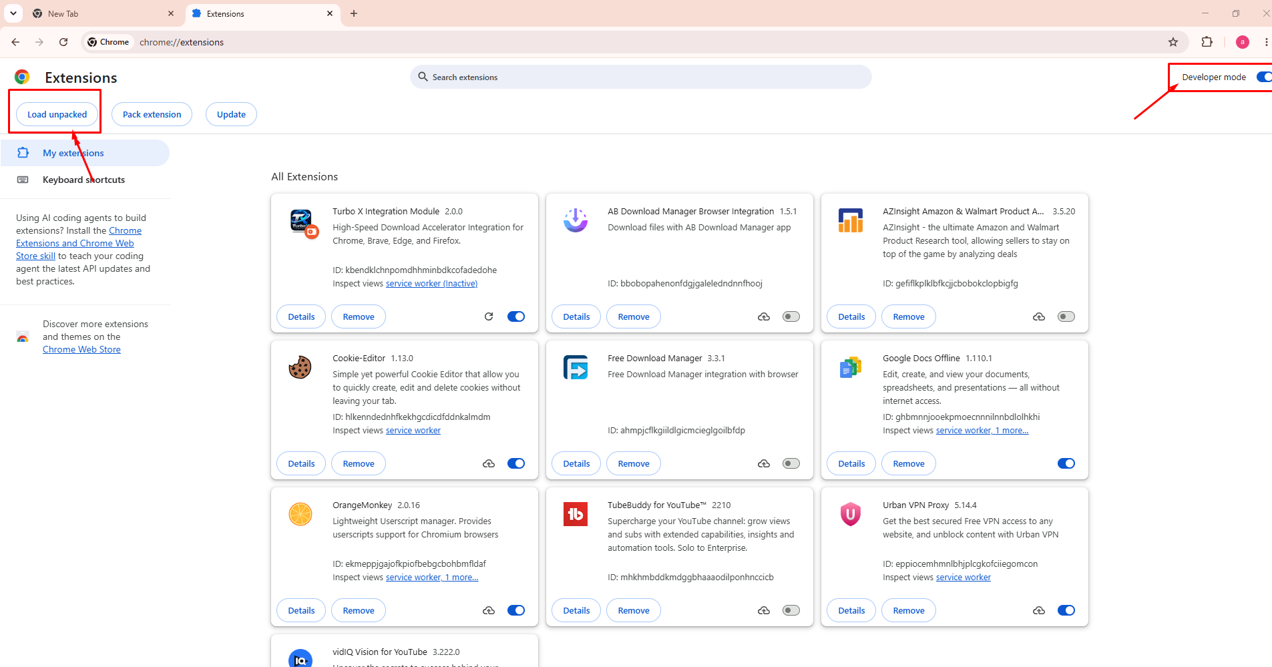
Task: Reload the Turbo X Integration Module extension
Action: pos(489,316)
